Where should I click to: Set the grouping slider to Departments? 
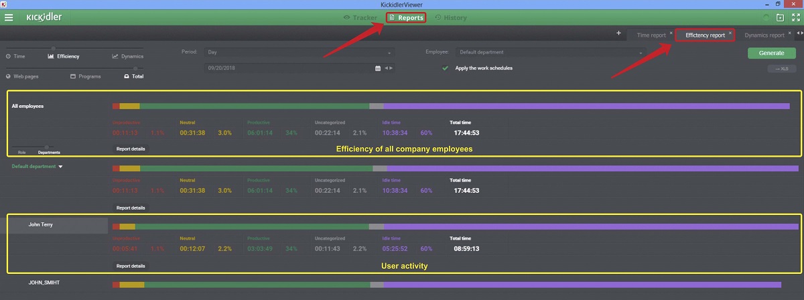(x=49, y=153)
